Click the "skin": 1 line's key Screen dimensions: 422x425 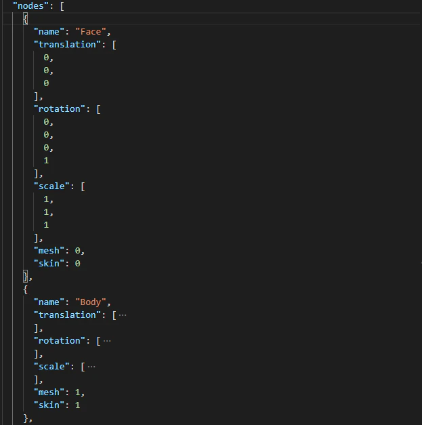[49, 405]
